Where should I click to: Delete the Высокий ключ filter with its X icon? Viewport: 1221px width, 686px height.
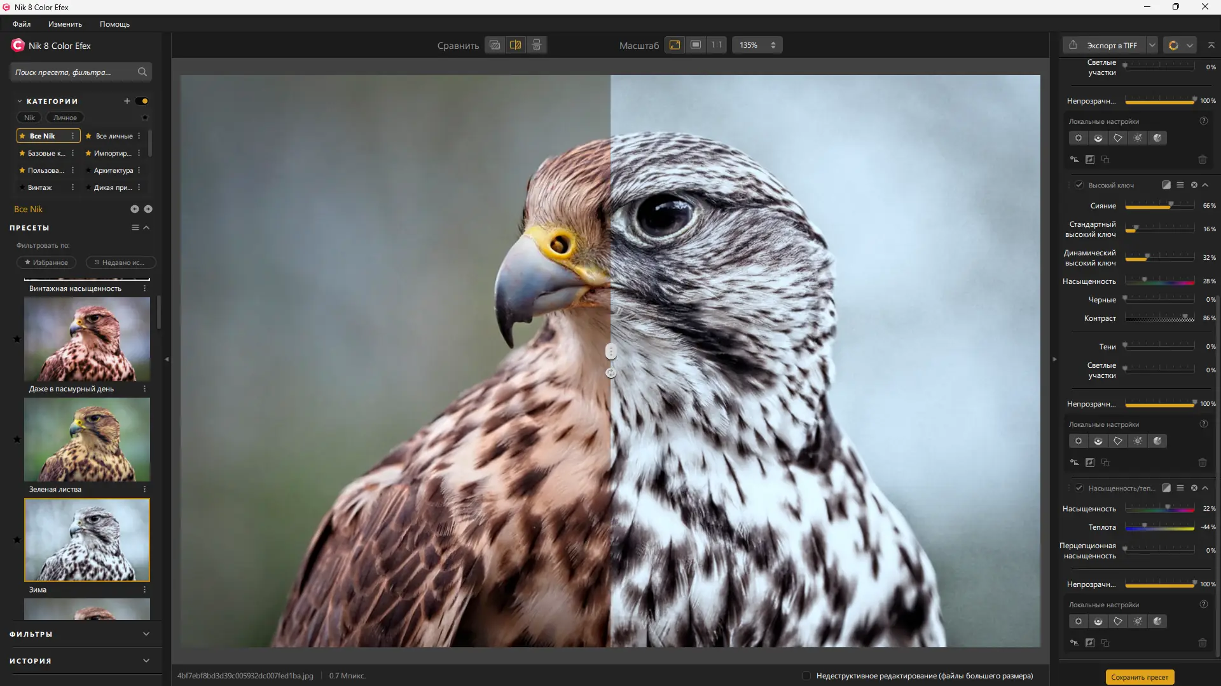1194,185
